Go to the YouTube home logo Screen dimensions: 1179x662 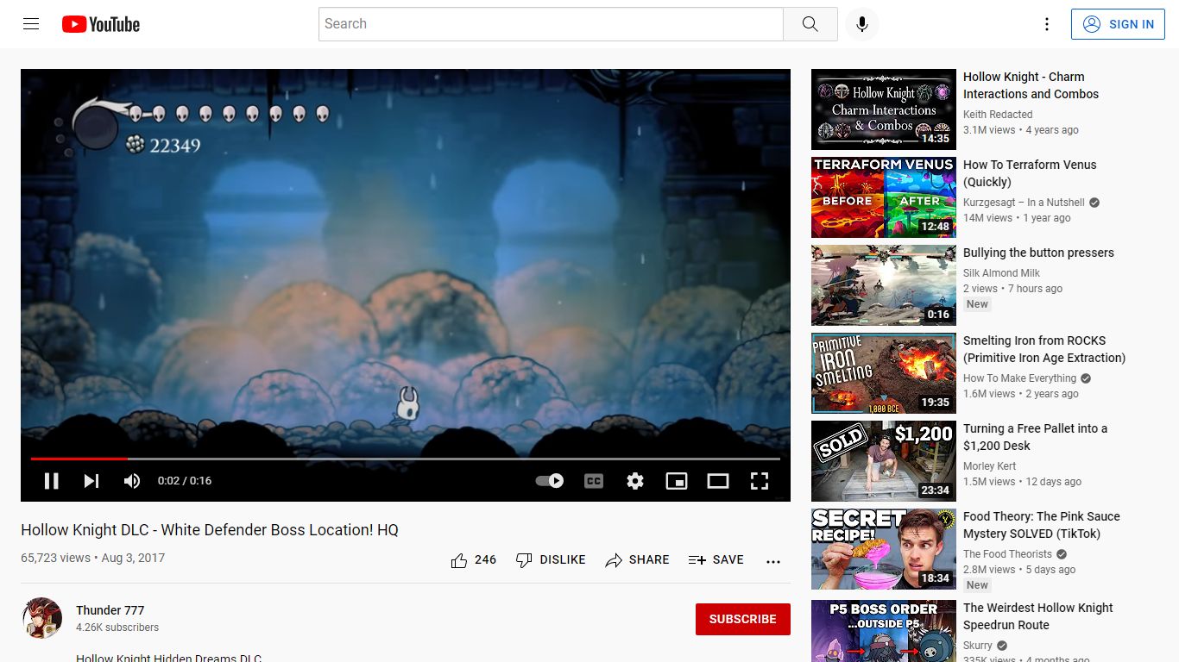101,24
